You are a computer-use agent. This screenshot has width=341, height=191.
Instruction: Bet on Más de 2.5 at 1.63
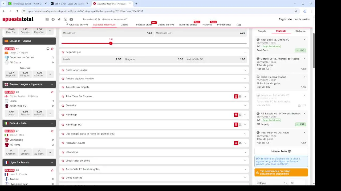point(108,33)
